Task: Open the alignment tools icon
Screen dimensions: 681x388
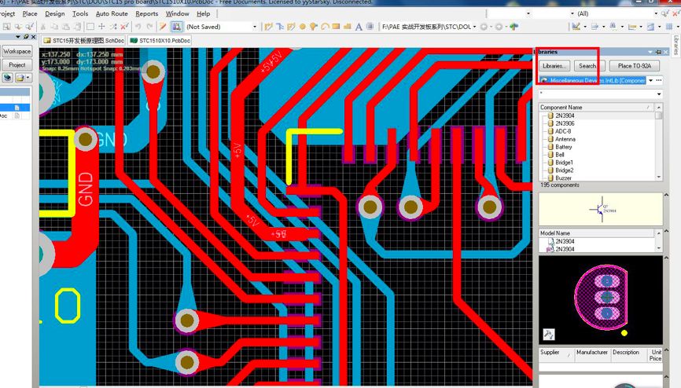Action: click(594, 27)
